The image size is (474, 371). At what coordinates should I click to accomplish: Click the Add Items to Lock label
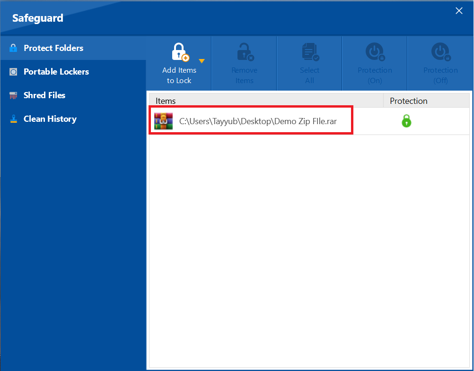pyautogui.click(x=179, y=76)
